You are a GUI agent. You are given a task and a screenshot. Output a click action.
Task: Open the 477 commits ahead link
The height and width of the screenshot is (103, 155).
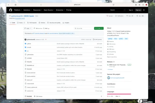(39, 33)
